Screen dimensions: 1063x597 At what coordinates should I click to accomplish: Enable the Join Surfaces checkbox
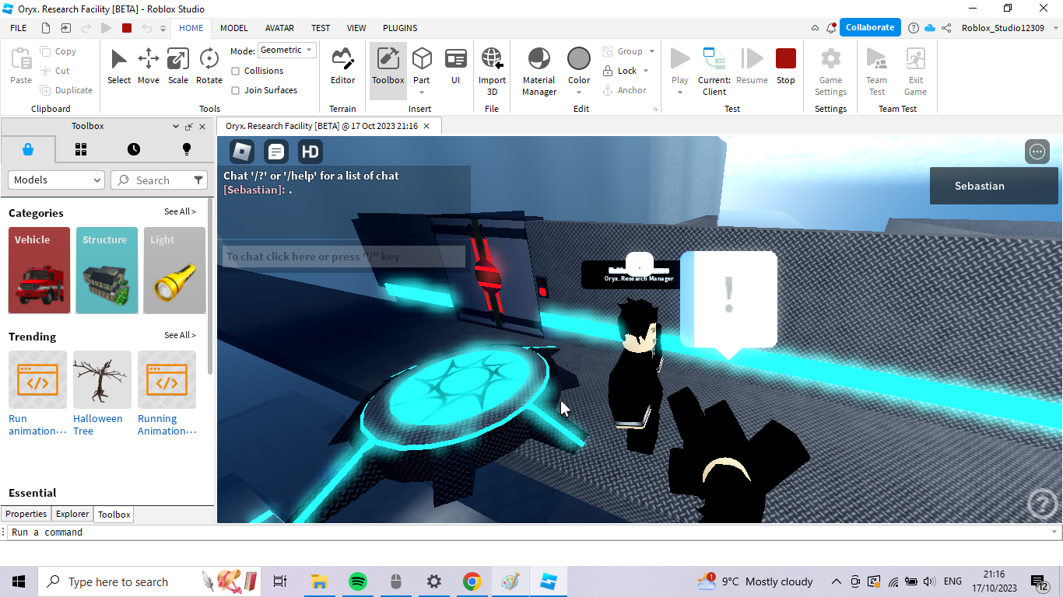coord(236,90)
